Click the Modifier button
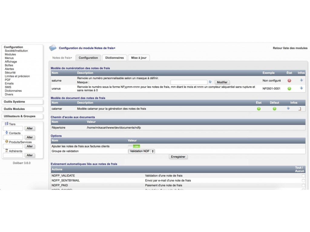Screen dimensions: 310x232 point(222,82)
